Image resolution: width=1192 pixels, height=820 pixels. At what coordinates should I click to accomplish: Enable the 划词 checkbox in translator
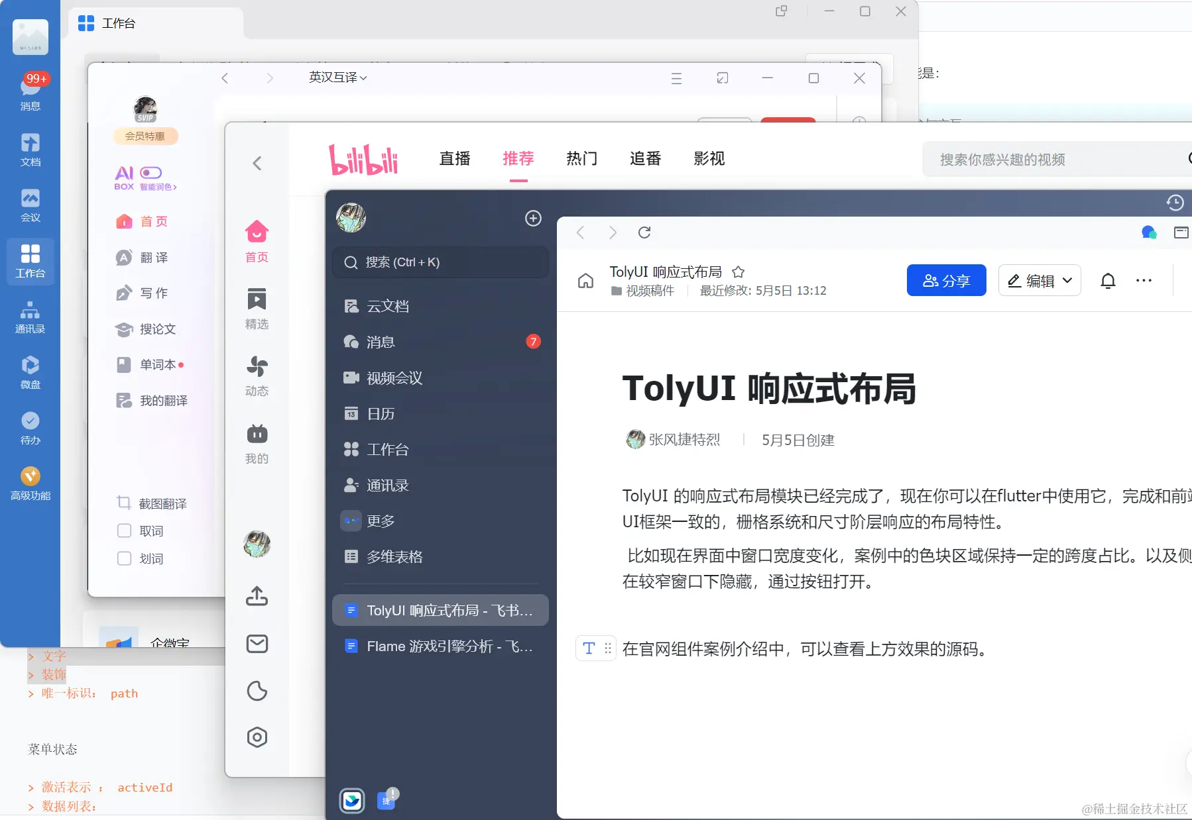[124, 558]
